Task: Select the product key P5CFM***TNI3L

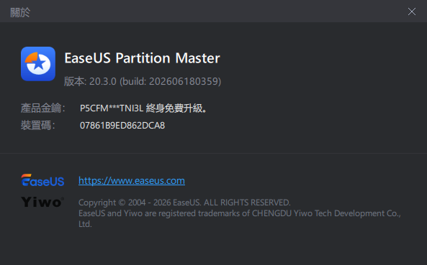Action: [112, 108]
